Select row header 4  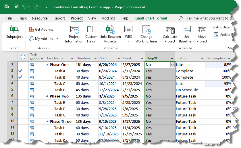[12, 84]
